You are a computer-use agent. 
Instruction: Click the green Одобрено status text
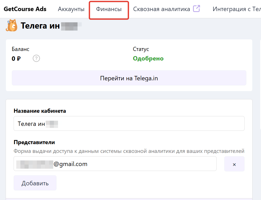[x=148, y=59]
